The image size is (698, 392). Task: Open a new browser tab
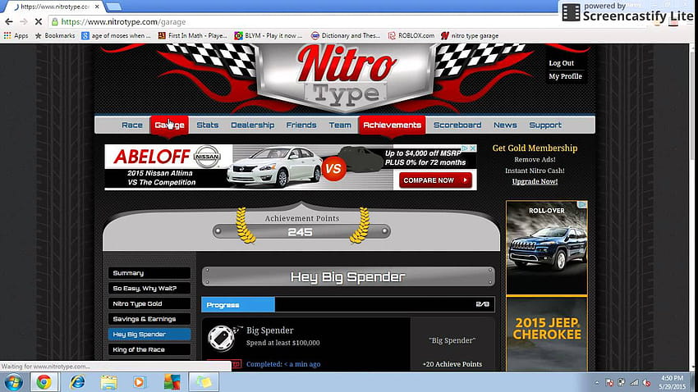point(113,7)
